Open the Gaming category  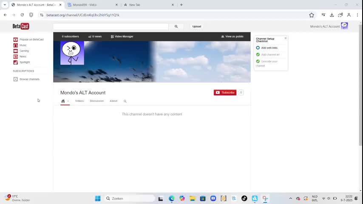[21, 51]
